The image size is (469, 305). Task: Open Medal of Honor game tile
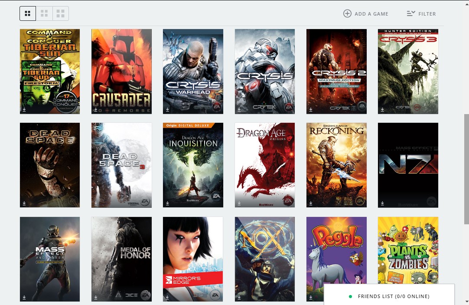[x=121, y=259]
